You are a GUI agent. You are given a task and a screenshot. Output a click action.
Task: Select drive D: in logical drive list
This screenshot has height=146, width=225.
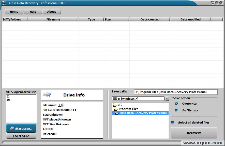(x=8, y=100)
